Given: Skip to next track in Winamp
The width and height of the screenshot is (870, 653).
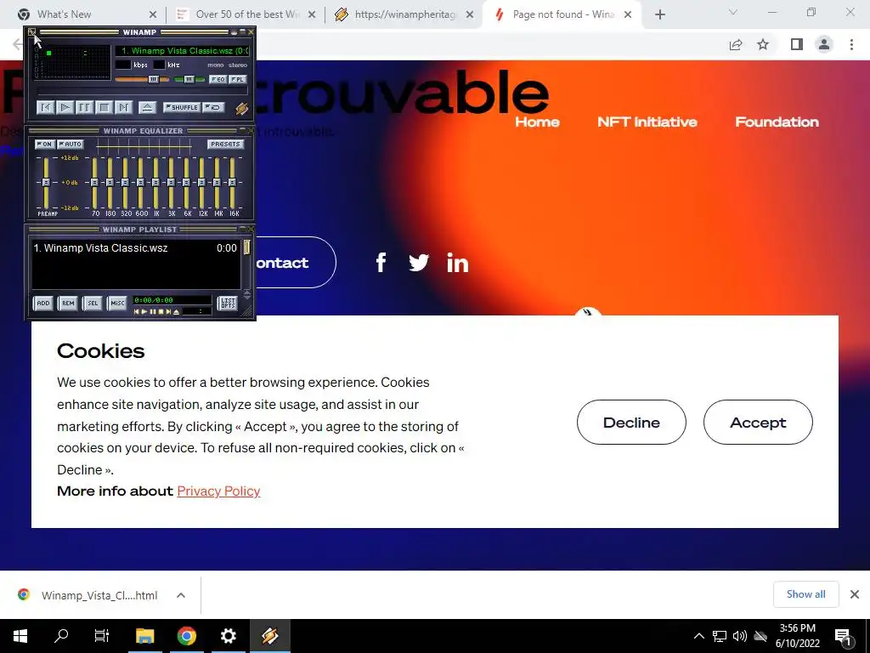Looking at the screenshot, I should [123, 107].
